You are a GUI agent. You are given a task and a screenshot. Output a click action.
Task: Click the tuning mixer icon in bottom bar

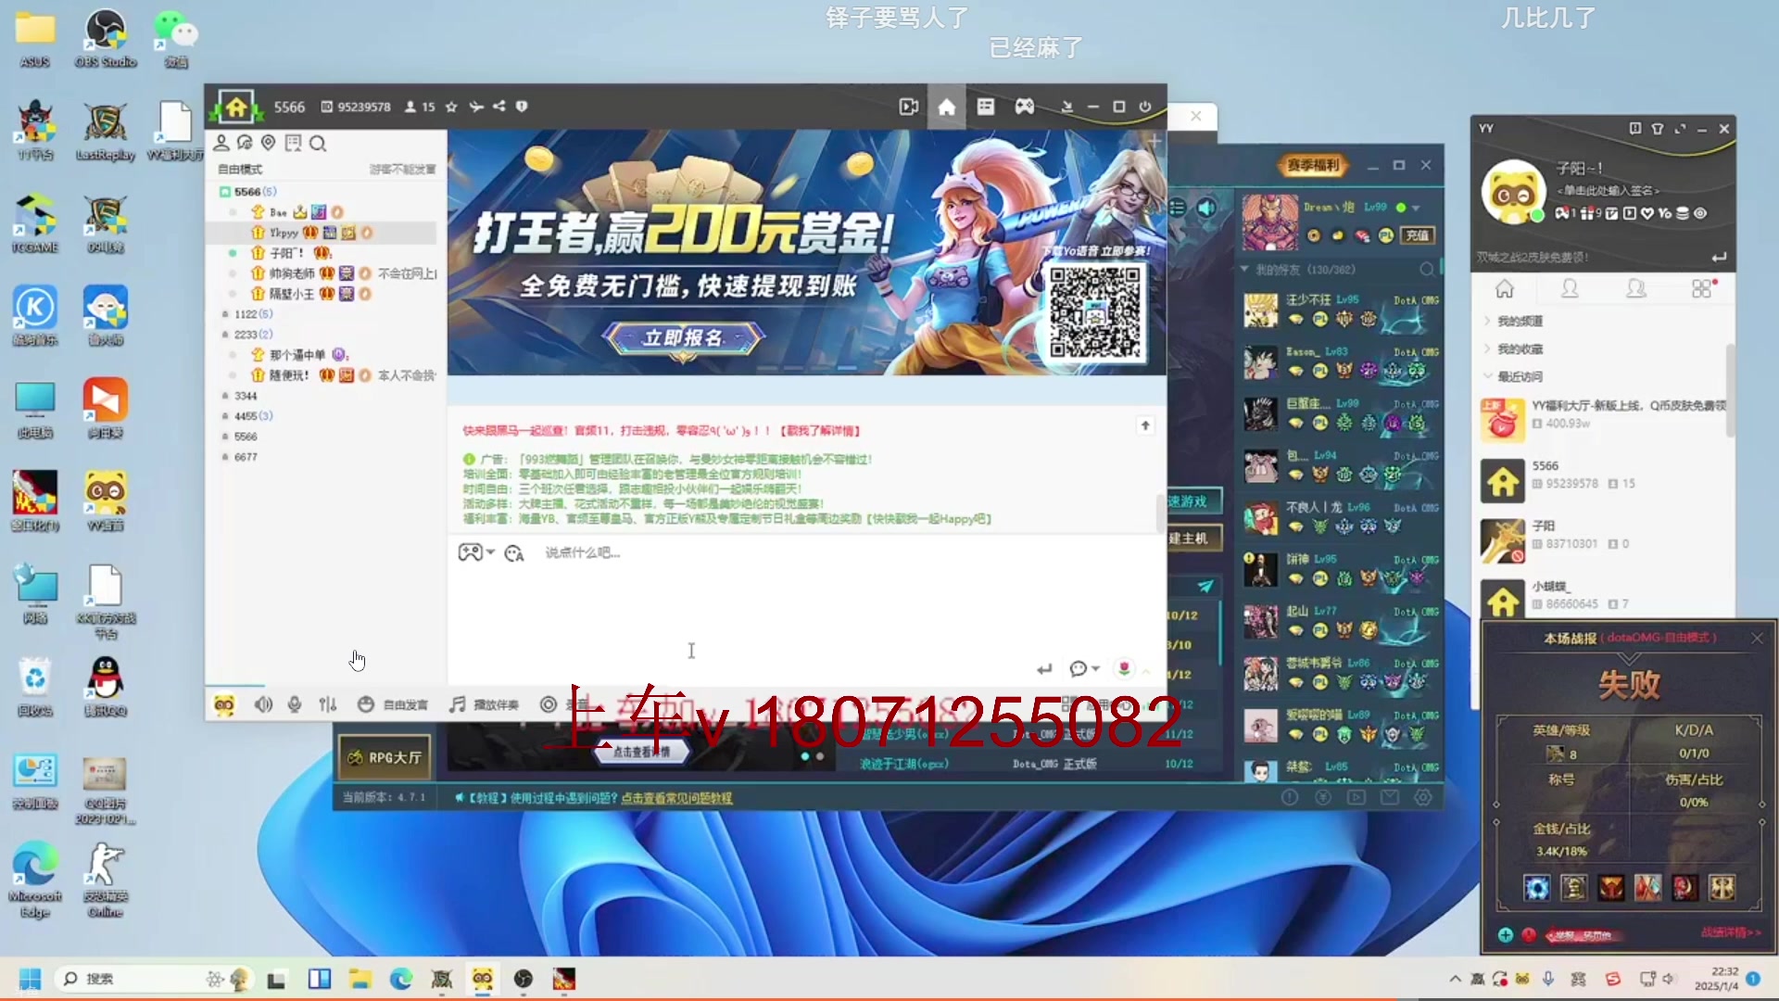point(328,704)
